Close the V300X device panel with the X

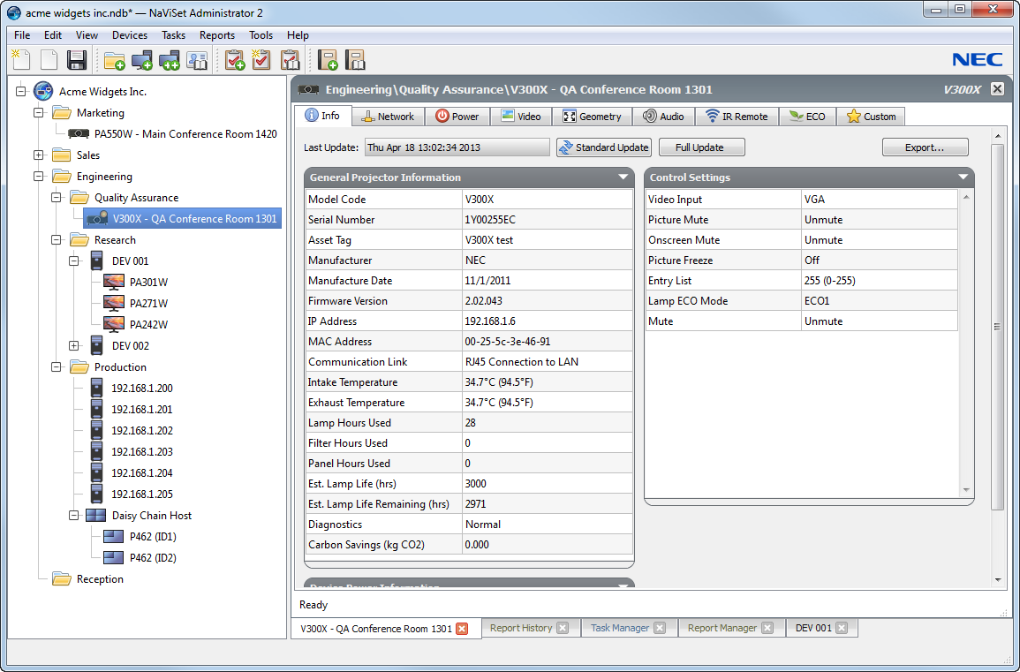tap(997, 89)
